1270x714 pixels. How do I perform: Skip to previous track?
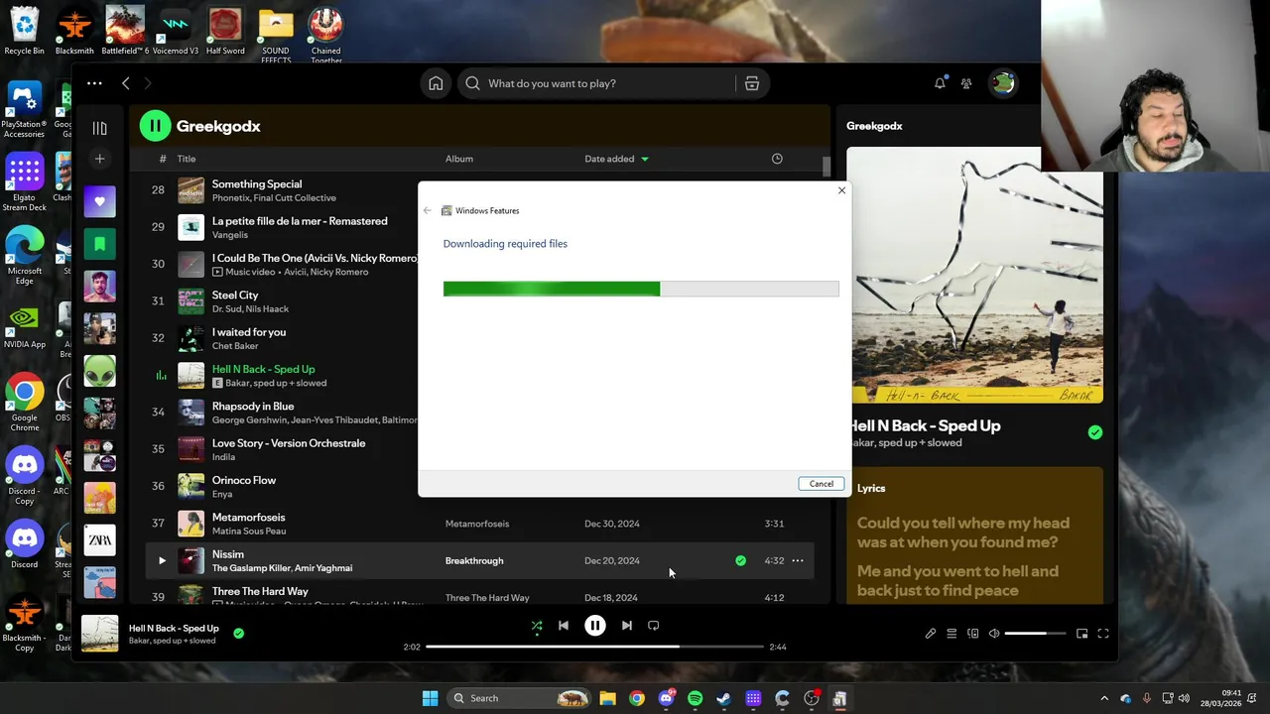tap(564, 626)
